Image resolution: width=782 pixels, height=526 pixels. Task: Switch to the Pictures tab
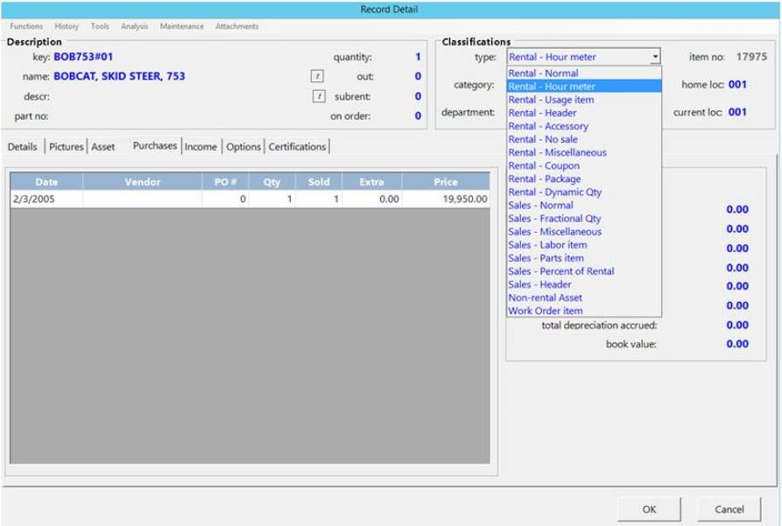point(66,147)
